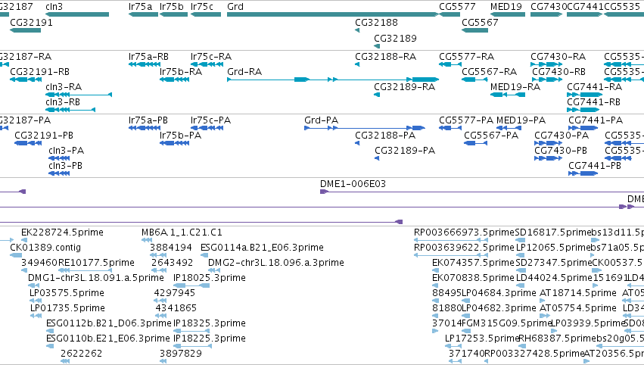Click the CG32189-RA transcript label

coord(405,87)
